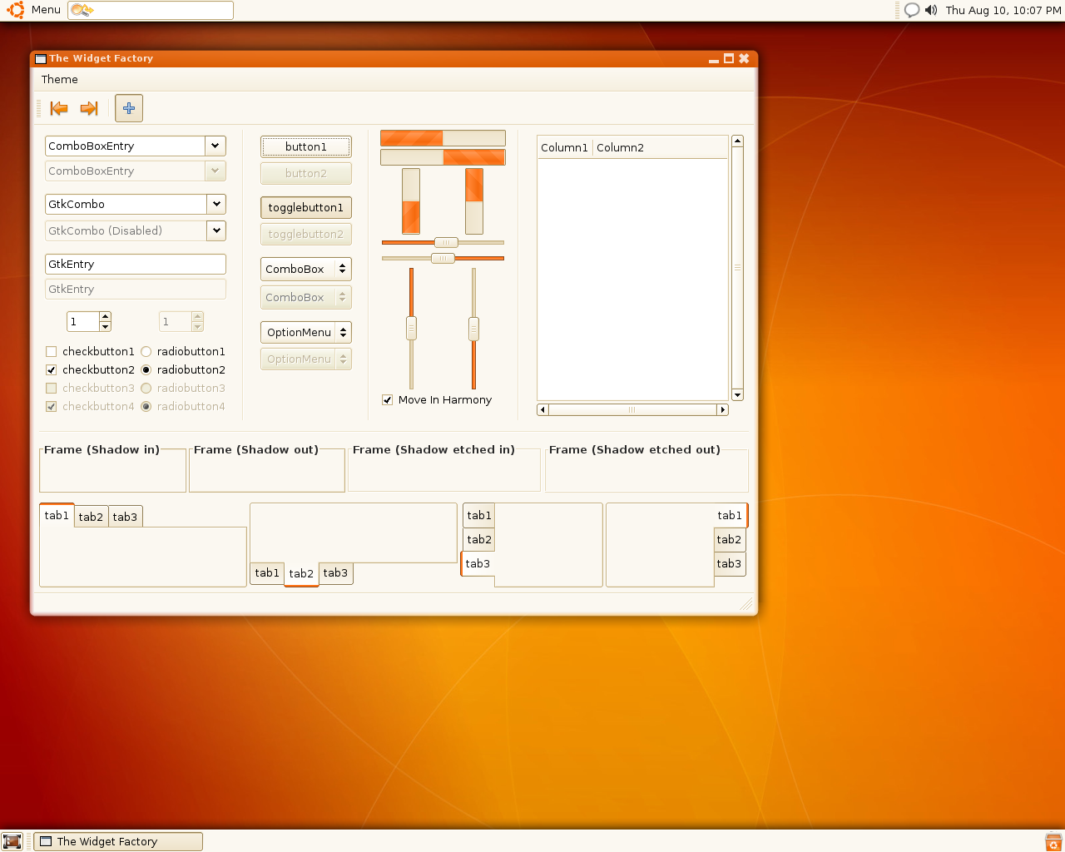Open the trash icon in bottom panel
Screen dimensions: 1065x852
(x=1053, y=841)
